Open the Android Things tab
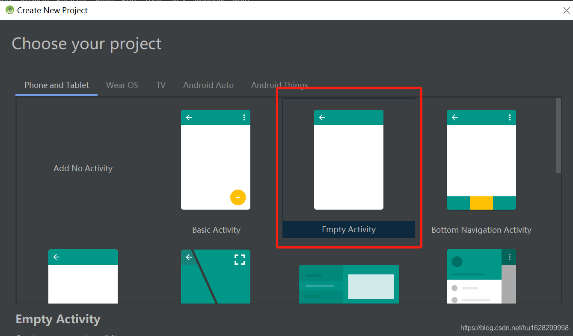 tap(279, 85)
